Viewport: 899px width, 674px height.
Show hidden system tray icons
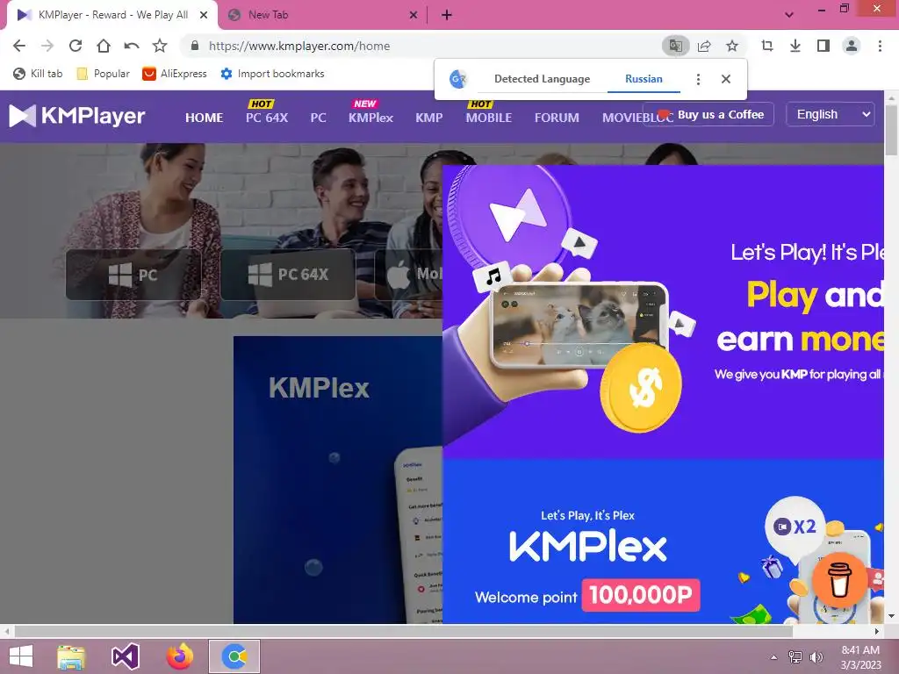[773, 657]
